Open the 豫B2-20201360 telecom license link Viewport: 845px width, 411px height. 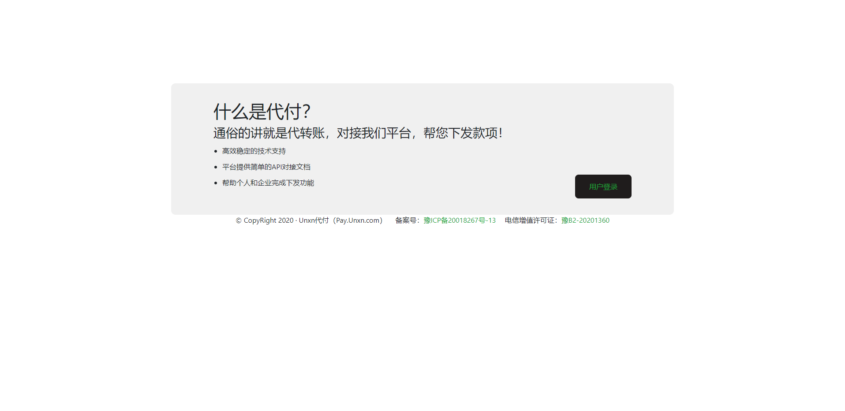pyautogui.click(x=585, y=220)
